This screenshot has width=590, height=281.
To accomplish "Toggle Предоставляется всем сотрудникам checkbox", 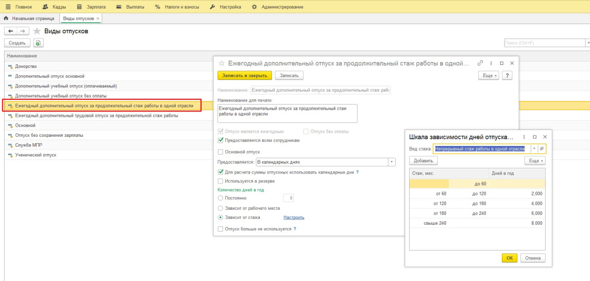I will click(221, 140).
